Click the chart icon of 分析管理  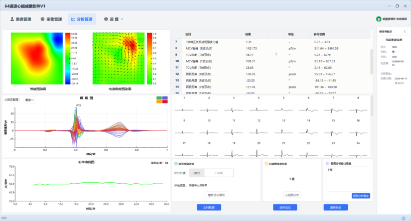pyautogui.click(x=73, y=19)
